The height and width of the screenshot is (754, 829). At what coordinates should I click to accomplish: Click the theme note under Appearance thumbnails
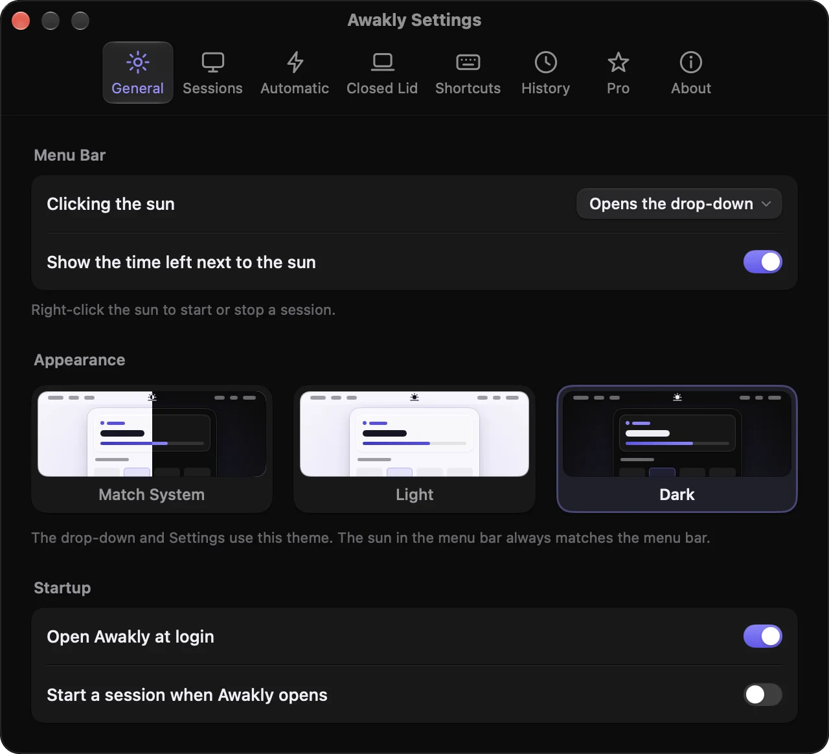(x=370, y=538)
